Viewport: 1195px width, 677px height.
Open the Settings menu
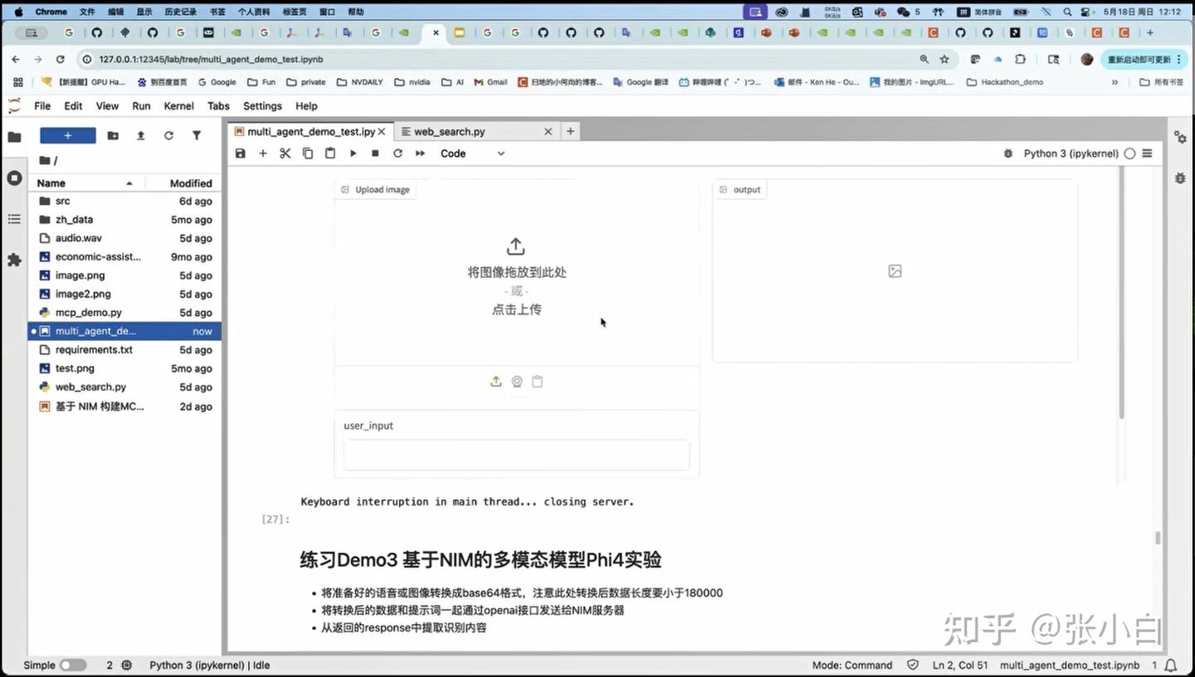(x=262, y=106)
